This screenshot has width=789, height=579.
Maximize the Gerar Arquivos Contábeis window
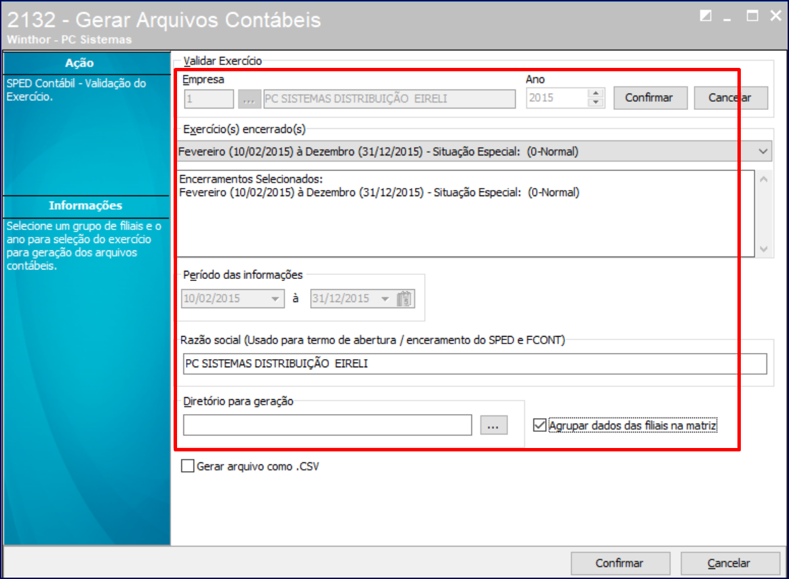(752, 16)
